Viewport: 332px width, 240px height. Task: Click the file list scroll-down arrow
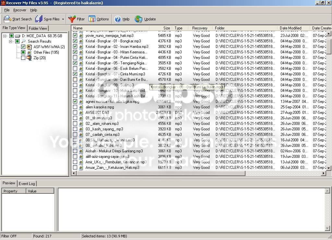[x=328, y=168]
